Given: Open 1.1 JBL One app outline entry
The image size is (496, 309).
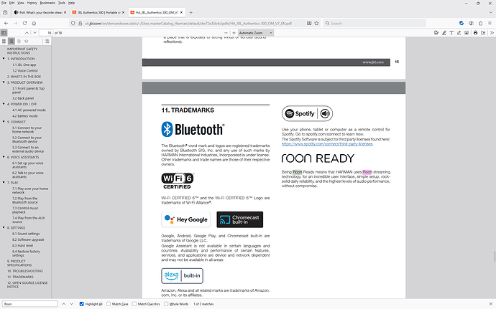Looking at the screenshot, I should coord(24,65).
